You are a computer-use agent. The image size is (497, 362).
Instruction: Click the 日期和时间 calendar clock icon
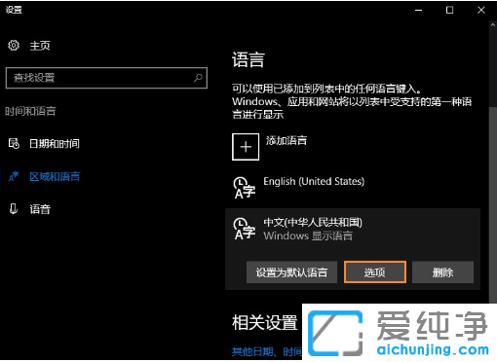14,143
